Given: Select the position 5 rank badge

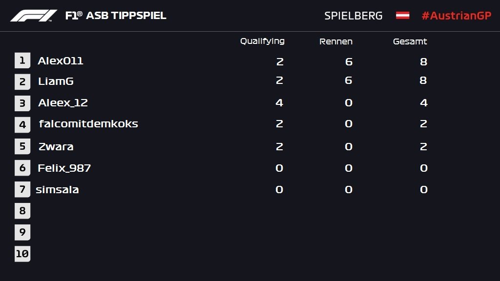Looking at the screenshot, I should (22, 146).
